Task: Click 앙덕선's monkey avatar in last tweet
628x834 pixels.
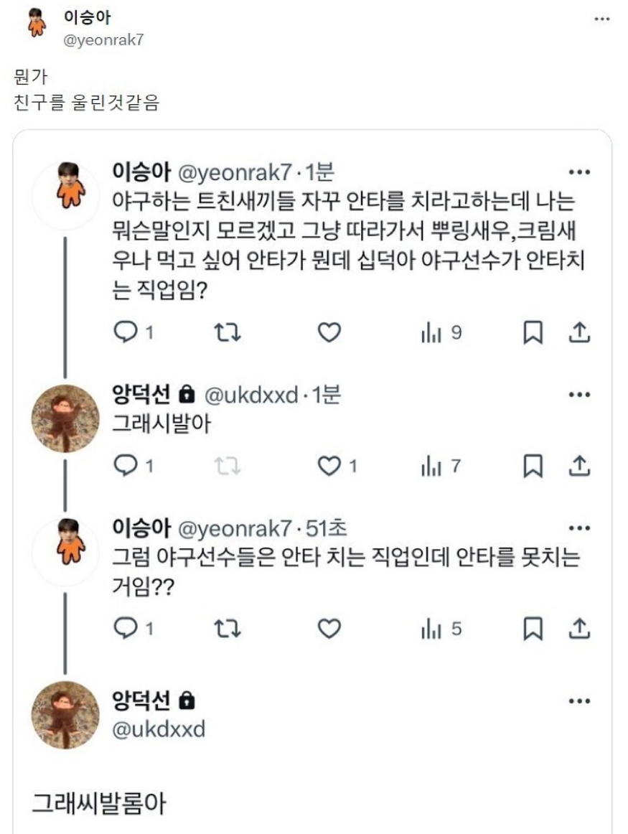Action: [x=65, y=715]
